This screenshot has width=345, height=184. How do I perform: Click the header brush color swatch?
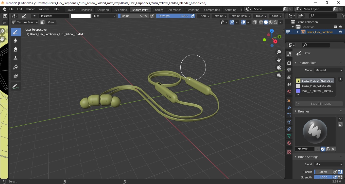(81, 16)
